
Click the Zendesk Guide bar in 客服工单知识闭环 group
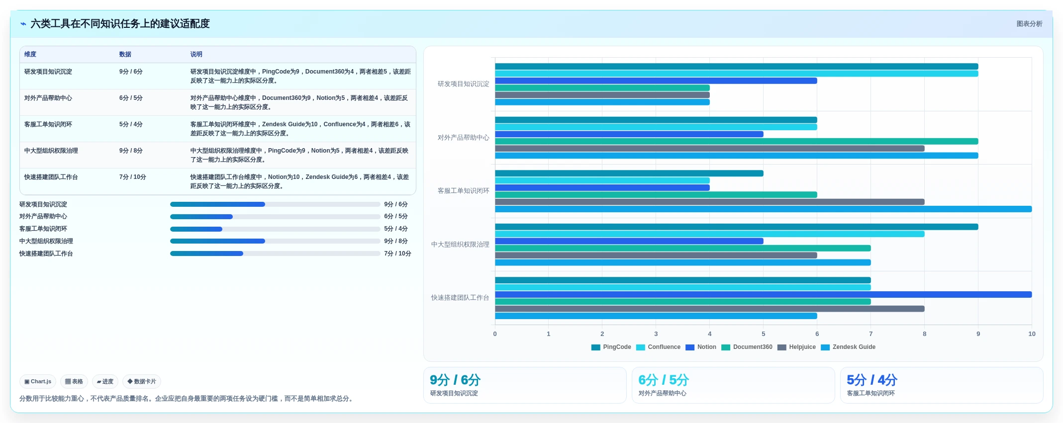click(764, 209)
